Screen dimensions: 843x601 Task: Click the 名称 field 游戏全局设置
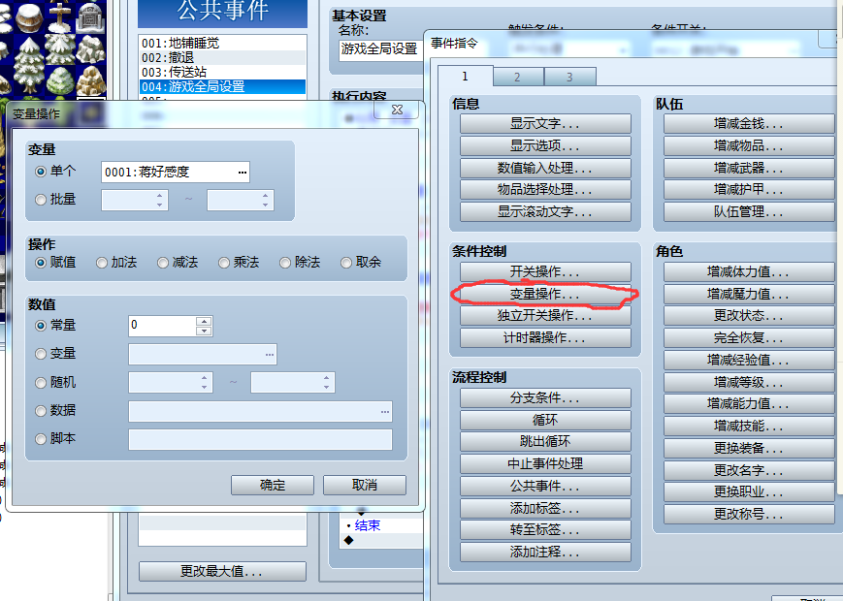coord(380,49)
